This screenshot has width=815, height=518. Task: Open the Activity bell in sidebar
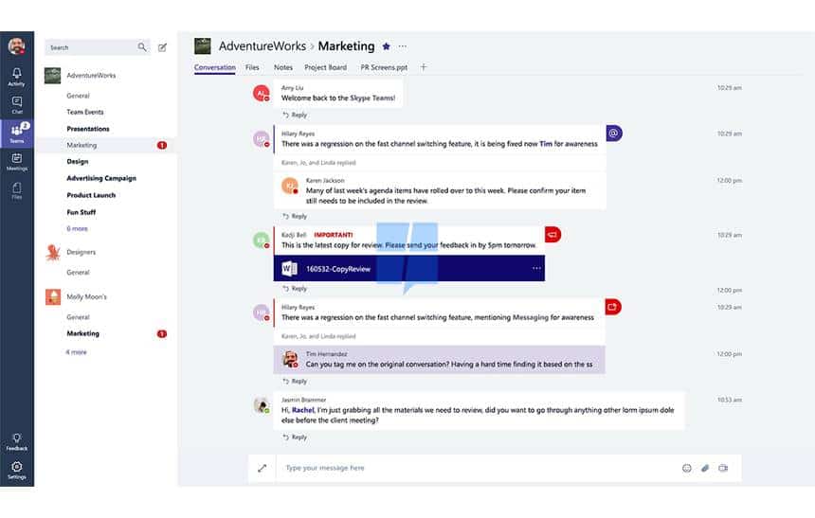click(17, 77)
